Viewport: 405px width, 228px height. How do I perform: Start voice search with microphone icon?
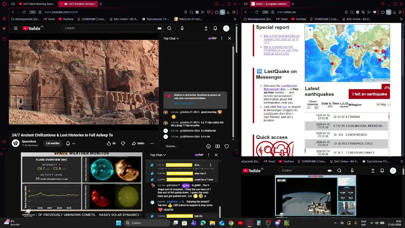tap(182, 28)
